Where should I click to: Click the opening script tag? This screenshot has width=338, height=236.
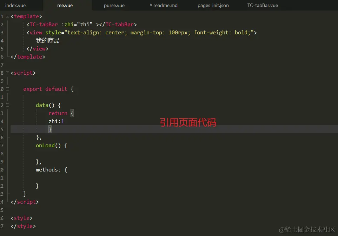pyautogui.click(x=23, y=73)
